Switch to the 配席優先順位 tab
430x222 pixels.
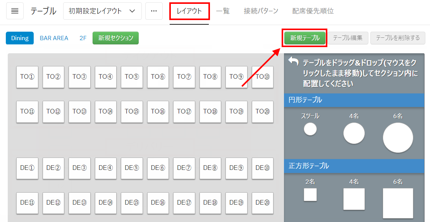click(313, 11)
